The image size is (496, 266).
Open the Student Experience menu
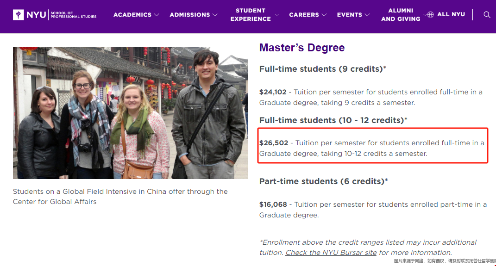point(251,14)
